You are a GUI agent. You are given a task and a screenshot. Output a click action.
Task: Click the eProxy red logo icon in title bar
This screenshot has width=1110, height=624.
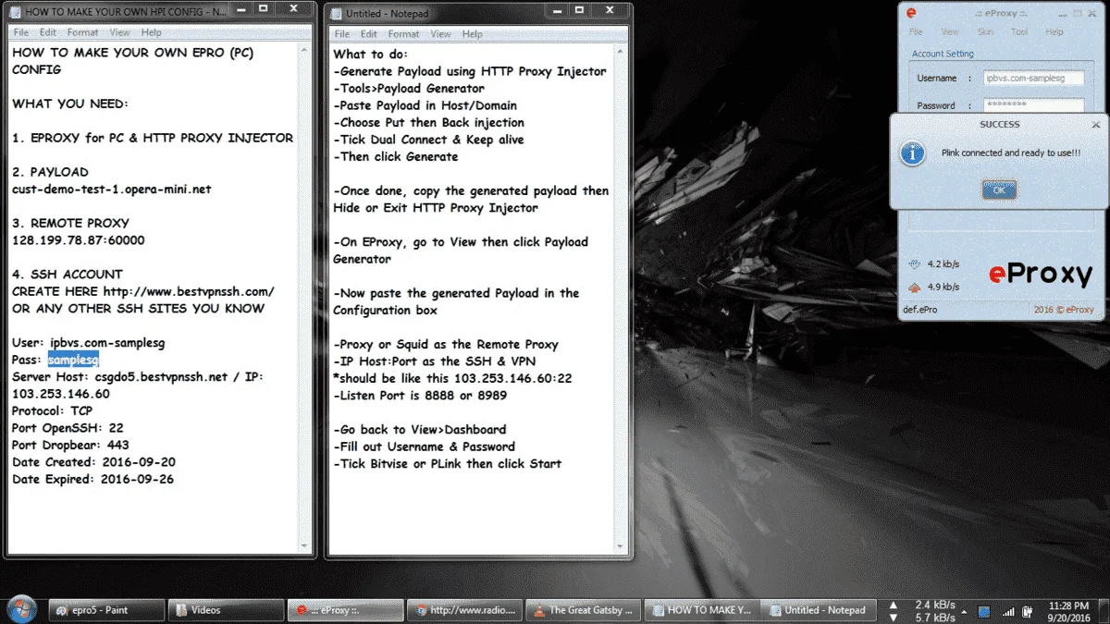911,13
